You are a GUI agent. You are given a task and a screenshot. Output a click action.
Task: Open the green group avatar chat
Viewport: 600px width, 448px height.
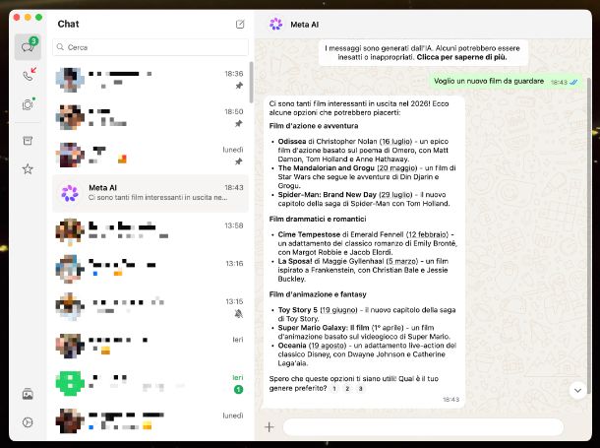tap(150, 383)
